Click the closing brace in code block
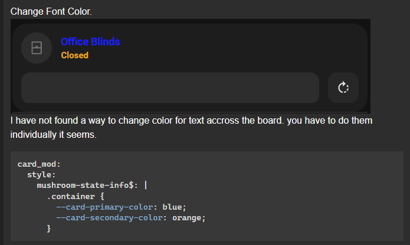Viewport: 410px width, 245px height. click(48, 229)
